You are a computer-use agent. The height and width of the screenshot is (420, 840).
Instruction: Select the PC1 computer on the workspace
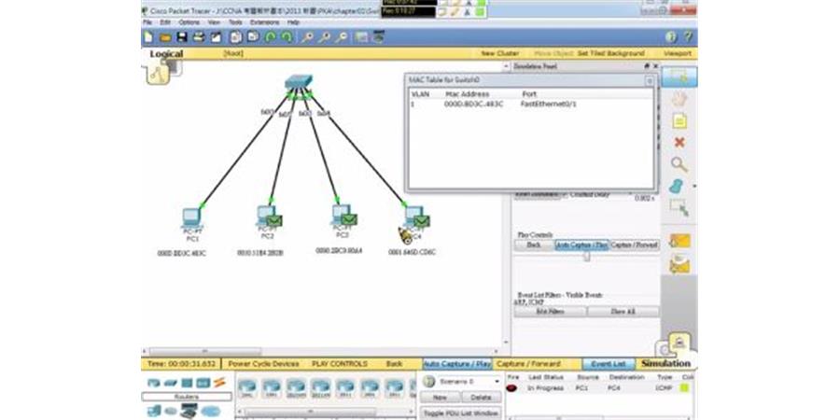click(x=192, y=217)
